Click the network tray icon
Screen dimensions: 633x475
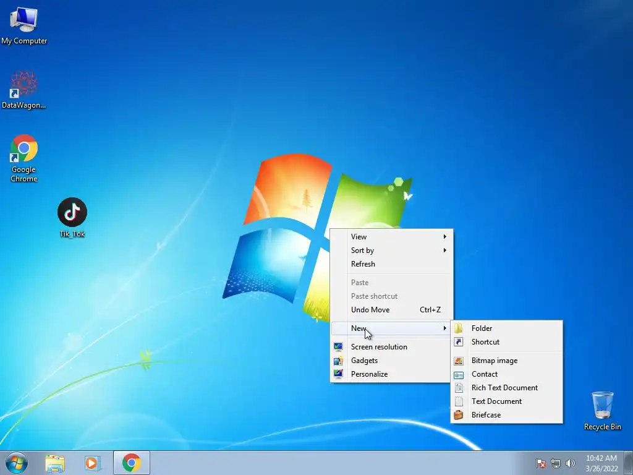[556, 463]
